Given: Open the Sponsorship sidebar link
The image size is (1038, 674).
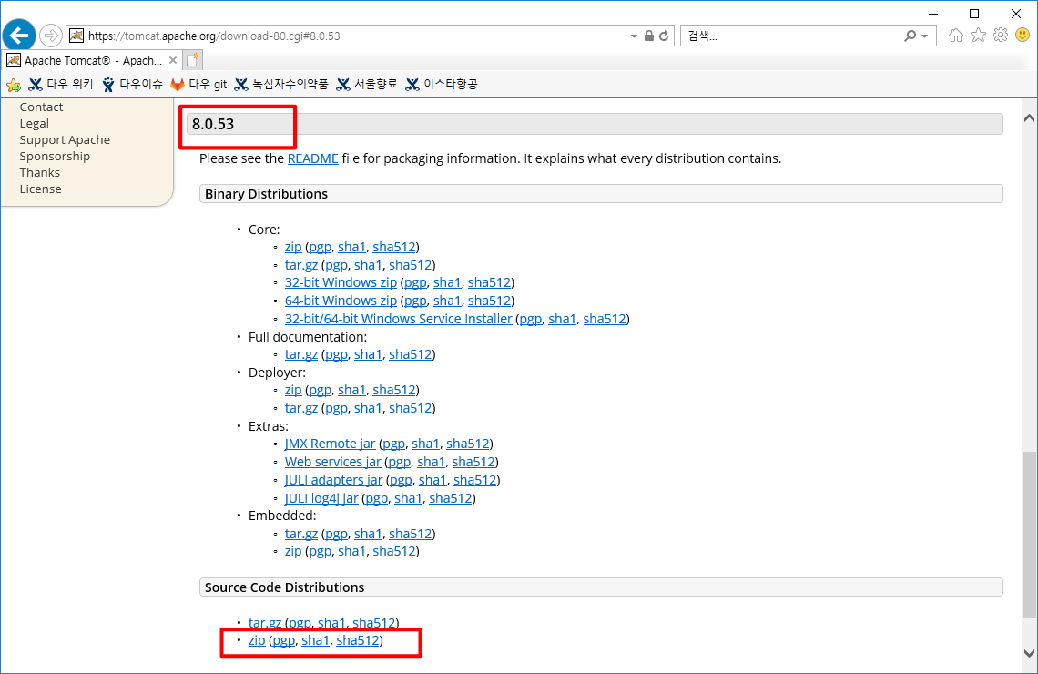Looking at the screenshot, I should click(55, 157).
